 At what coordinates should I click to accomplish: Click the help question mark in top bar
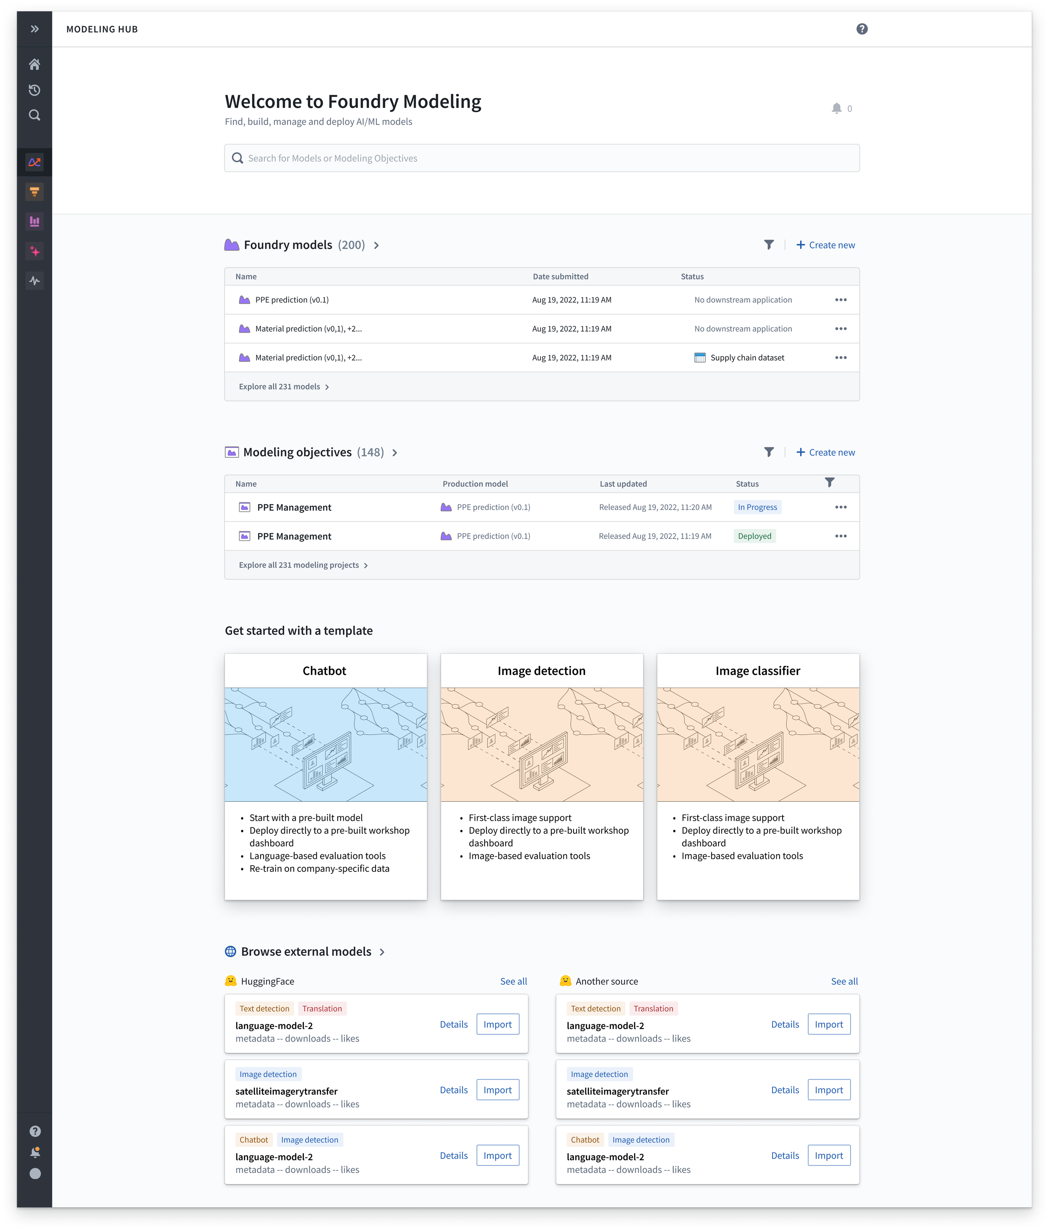861,29
